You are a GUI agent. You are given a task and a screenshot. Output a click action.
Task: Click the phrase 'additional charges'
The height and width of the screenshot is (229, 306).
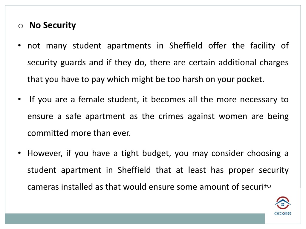point(253,63)
